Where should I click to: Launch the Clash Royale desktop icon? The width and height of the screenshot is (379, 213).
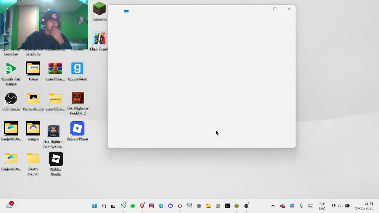(99, 41)
